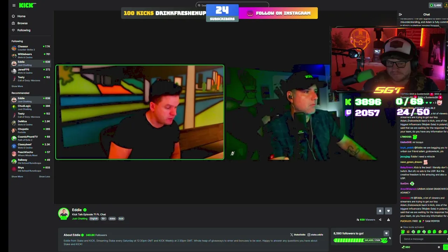The image size is (448, 252).
Task: Open Cheesur's Counter-Strike 2 stream
Action: (31, 48)
